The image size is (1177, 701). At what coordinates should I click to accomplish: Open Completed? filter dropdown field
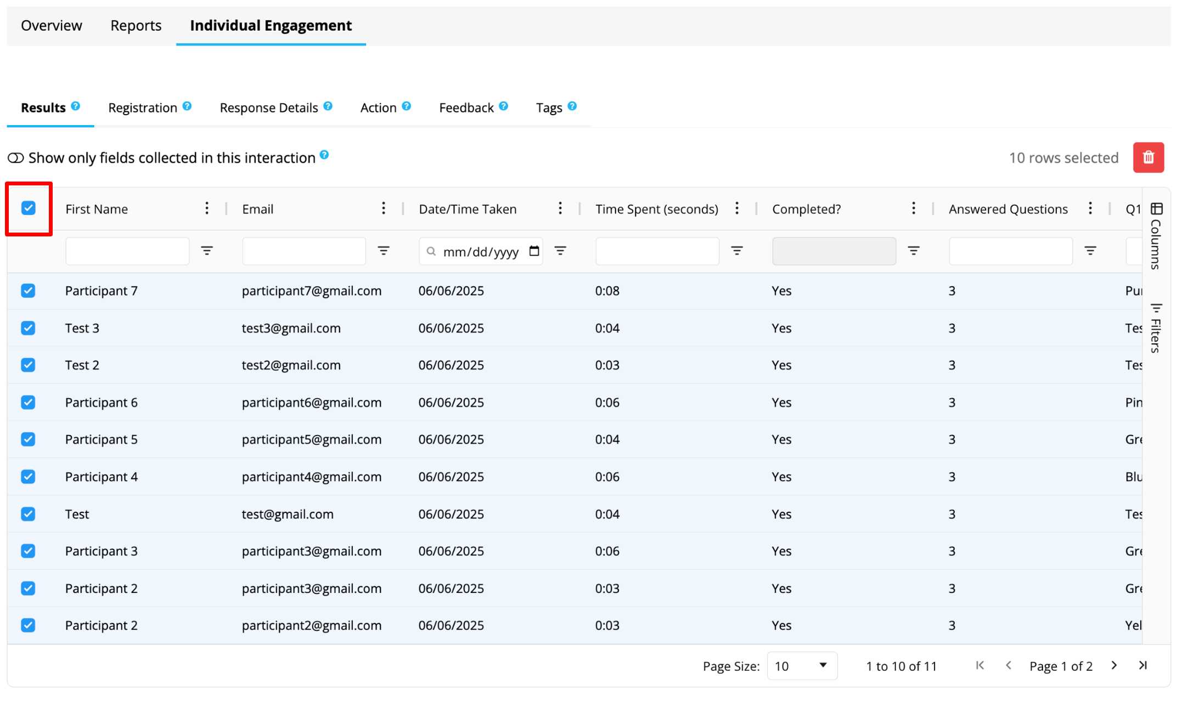pyautogui.click(x=834, y=251)
